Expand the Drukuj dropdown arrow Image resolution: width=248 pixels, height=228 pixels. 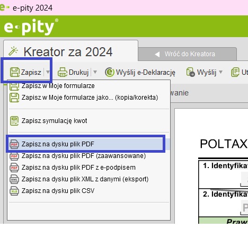click(95, 72)
